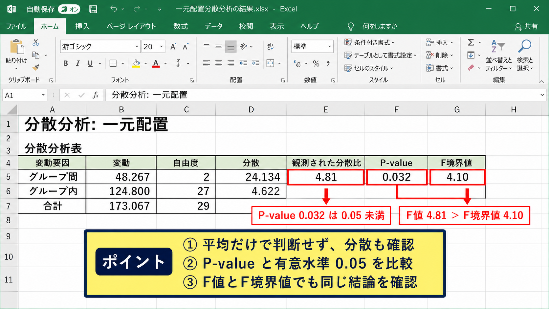The image size is (549, 309).
Task: Click 何をしますか search box
Action: [x=380, y=26]
